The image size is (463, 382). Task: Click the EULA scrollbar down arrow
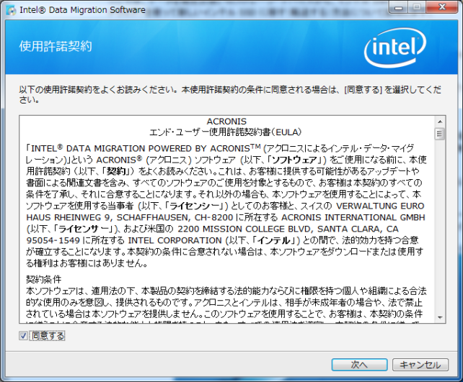point(440,319)
